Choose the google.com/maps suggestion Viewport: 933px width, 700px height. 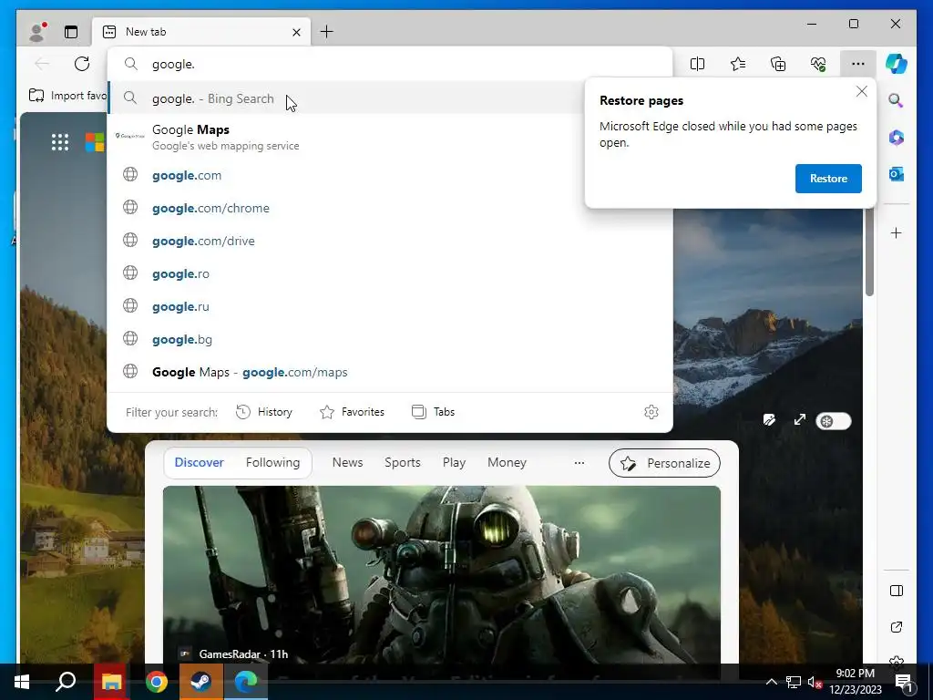click(x=390, y=372)
